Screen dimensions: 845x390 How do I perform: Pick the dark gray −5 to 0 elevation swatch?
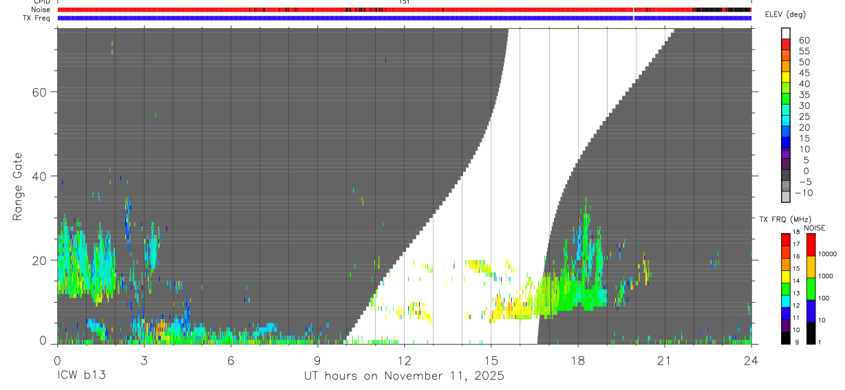787,175
